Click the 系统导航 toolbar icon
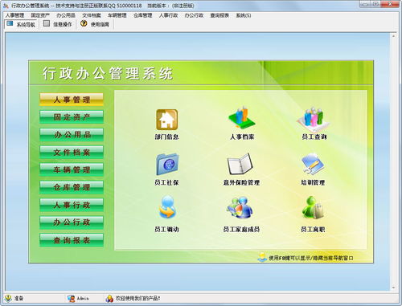 coord(10,24)
